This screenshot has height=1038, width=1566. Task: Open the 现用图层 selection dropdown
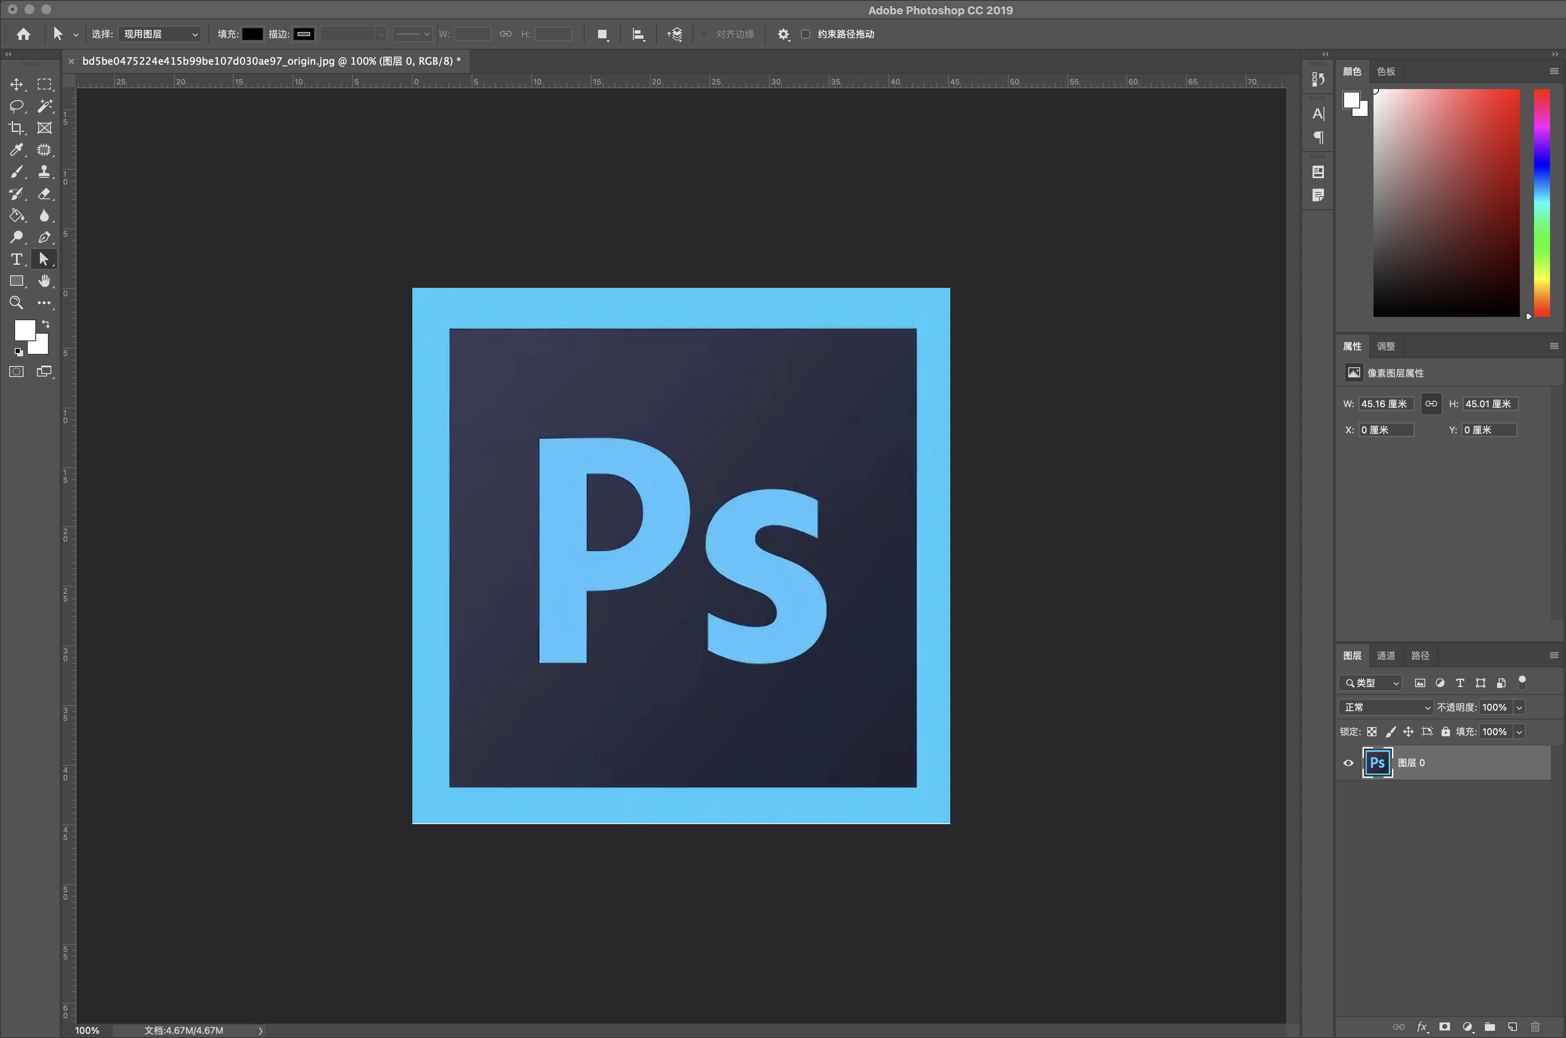click(x=160, y=34)
